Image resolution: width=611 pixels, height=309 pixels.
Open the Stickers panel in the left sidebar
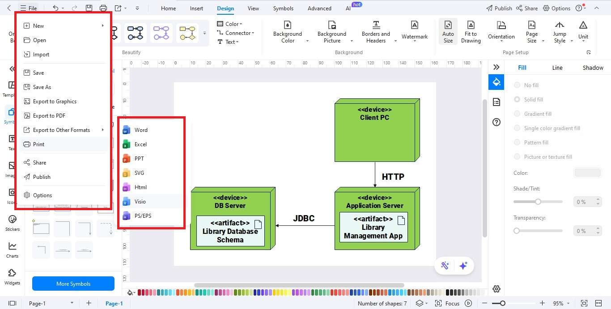[x=12, y=222]
